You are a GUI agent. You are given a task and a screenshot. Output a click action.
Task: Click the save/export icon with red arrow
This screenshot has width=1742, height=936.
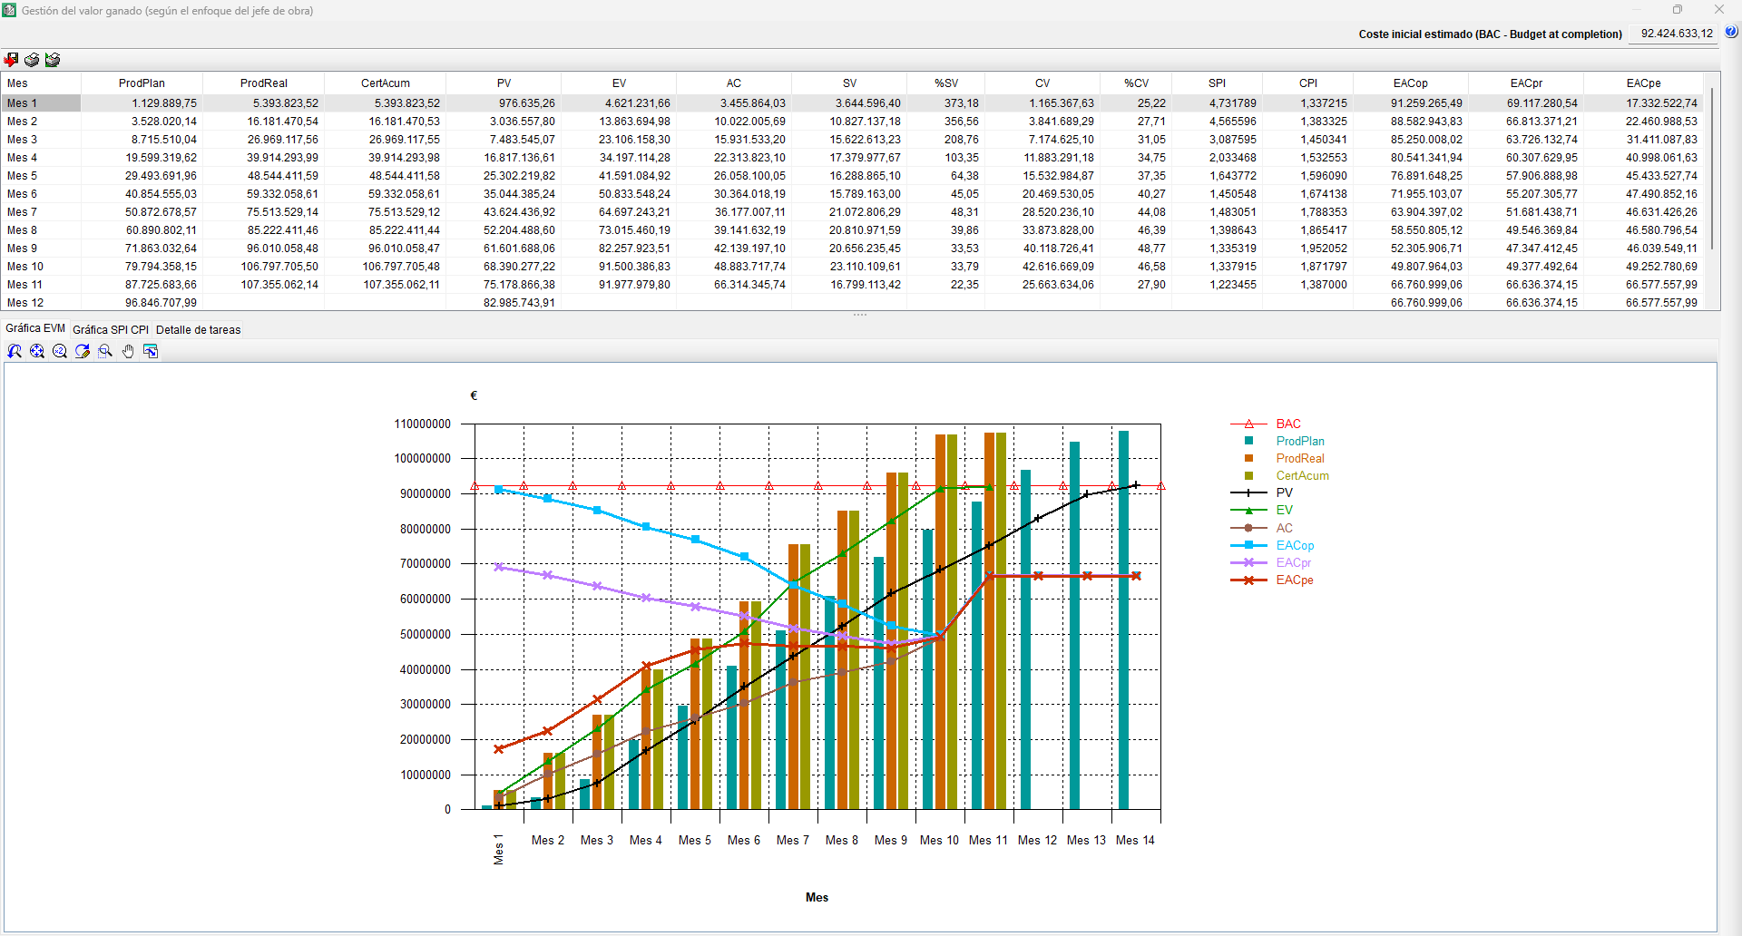tap(11, 60)
